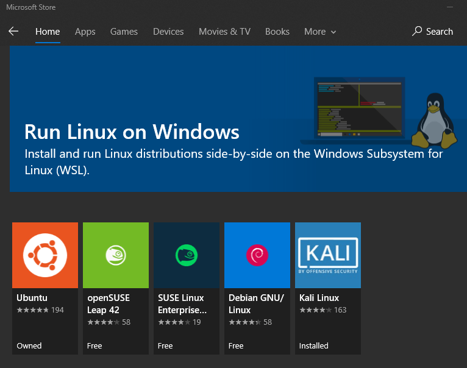Click the Free label under Debian

pyautogui.click(x=236, y=345)
